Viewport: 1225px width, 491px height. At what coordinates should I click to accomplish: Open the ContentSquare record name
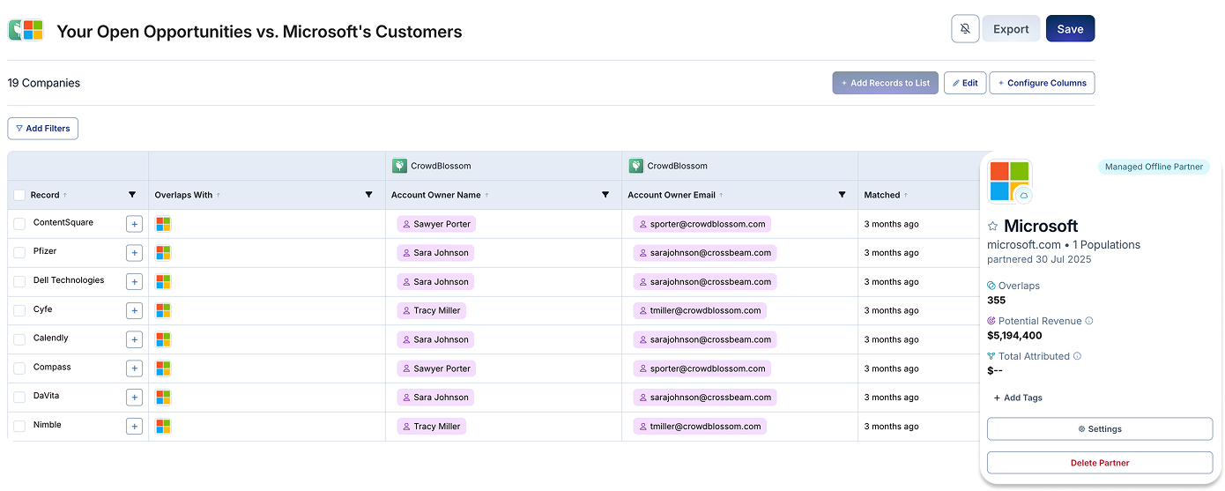(x=63, y=222)
